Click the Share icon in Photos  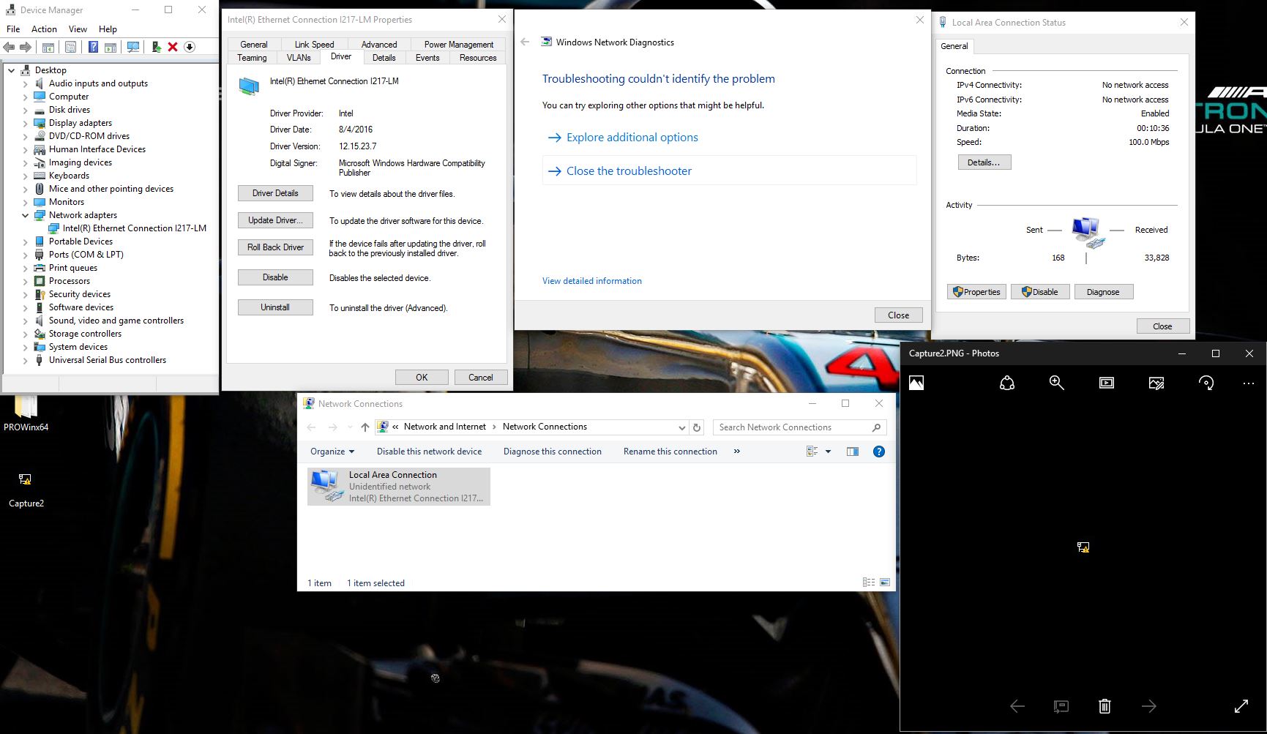pos(1007,383)
